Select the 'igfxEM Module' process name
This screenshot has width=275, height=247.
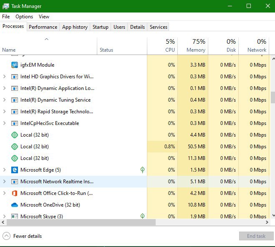pos(38,65)
